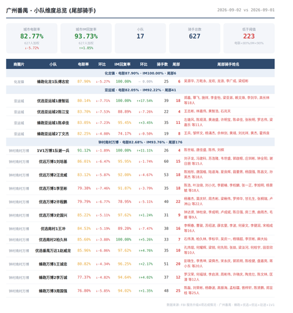Click the 93.73% city IM reply rate
Image resolution: width=293 pixels, height=313 pixels.
click(86, 36)
